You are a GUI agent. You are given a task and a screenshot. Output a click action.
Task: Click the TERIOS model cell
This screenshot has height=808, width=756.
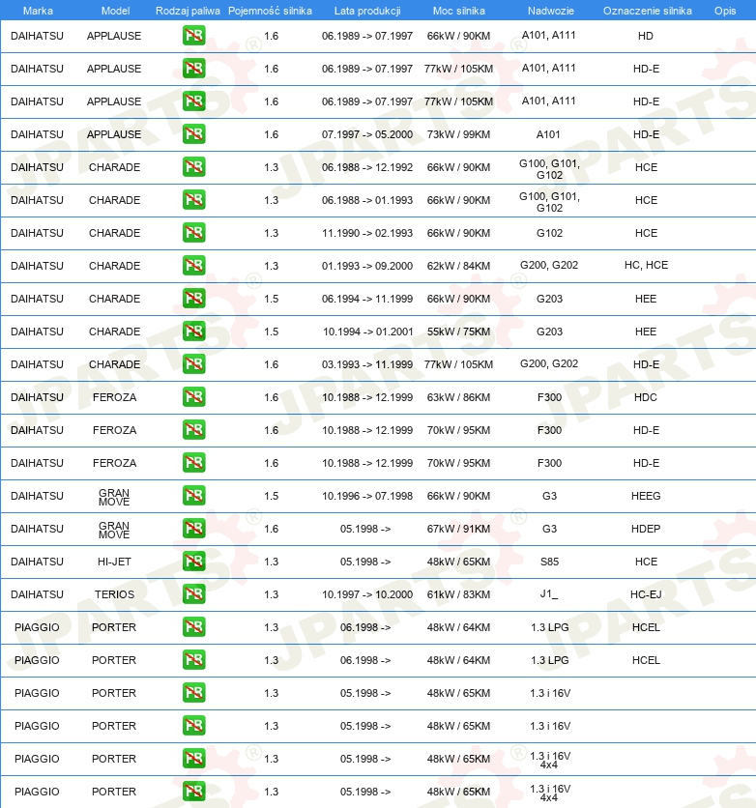(114, 594)
